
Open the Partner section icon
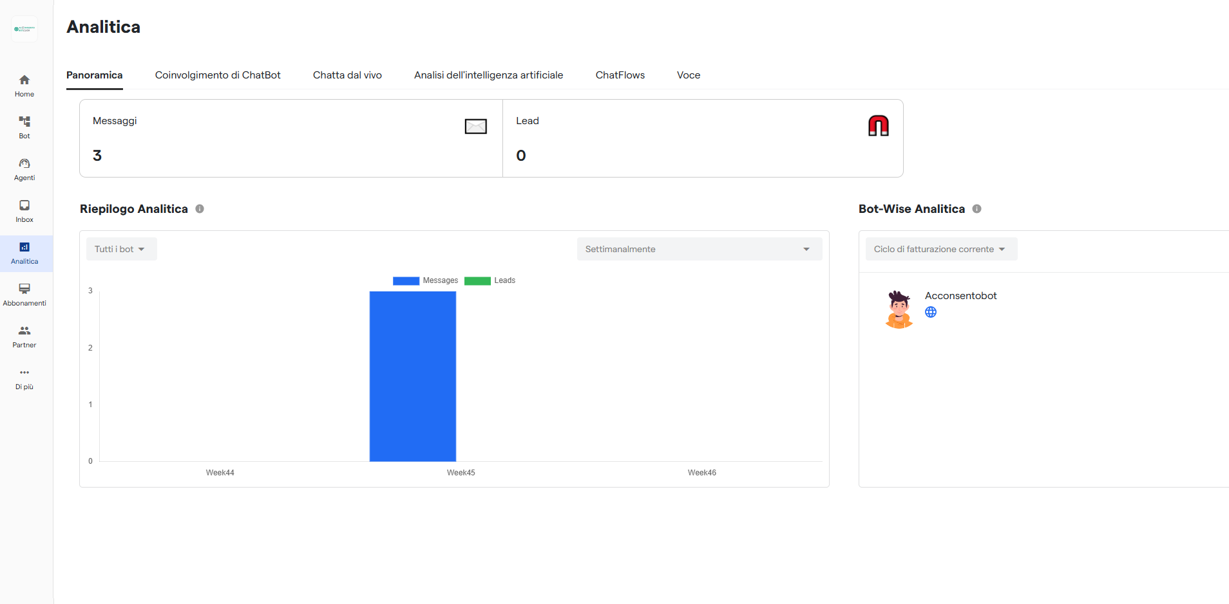(24, 331)
